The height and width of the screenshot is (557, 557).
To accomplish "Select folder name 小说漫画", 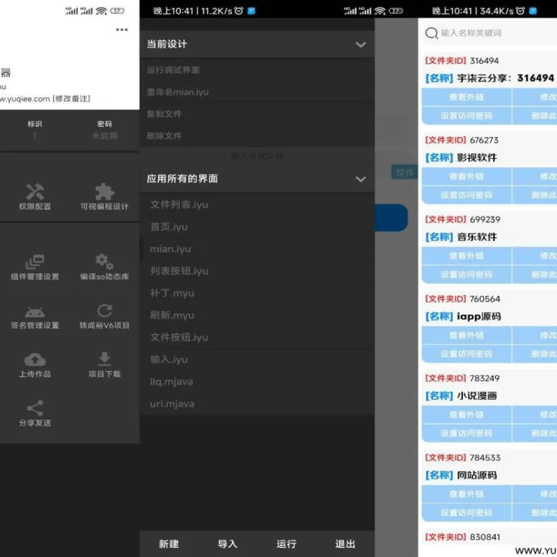I will pos(477,395).
